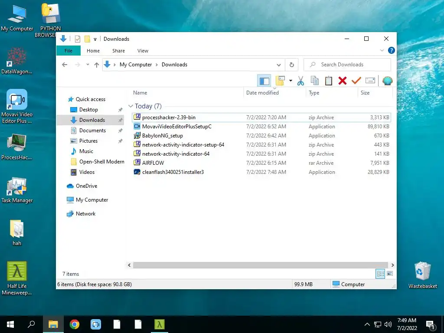
Task: Click the horizontal scrollbar right arrow
Action: (x=392, y=265)
